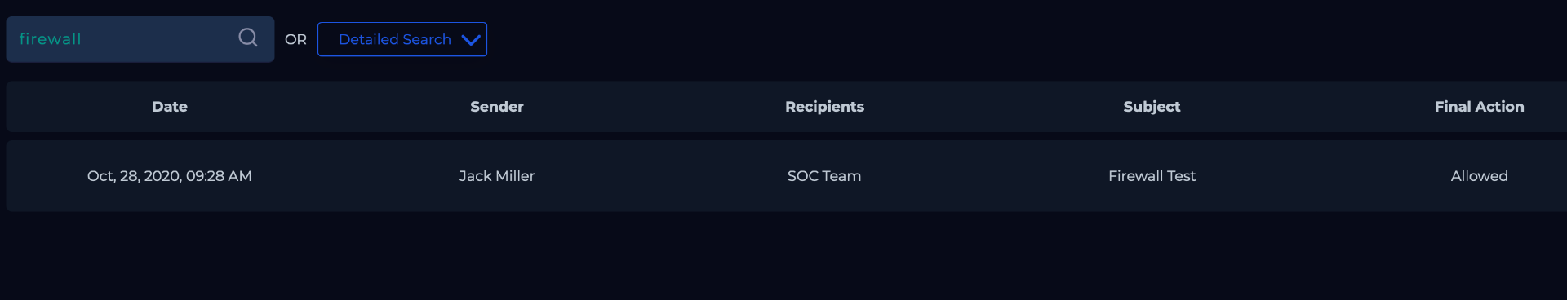Focus the search field containing 'firewall'

click(140, 39)
